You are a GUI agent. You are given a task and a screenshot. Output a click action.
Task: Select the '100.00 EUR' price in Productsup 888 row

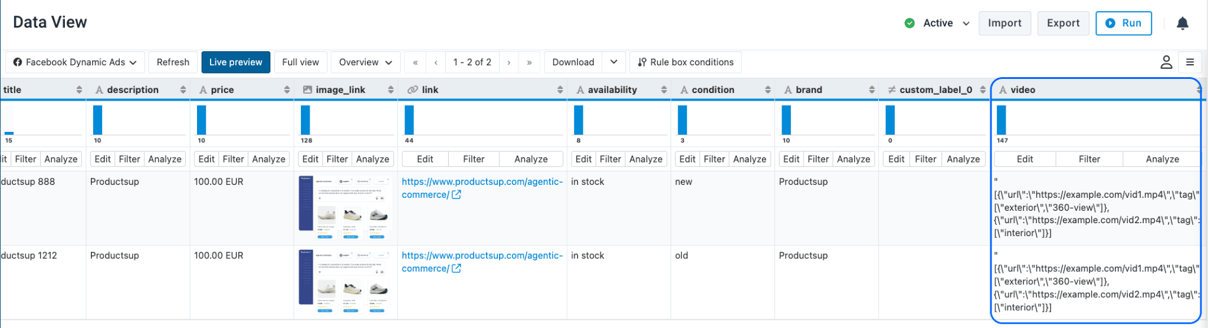[218, 181]
